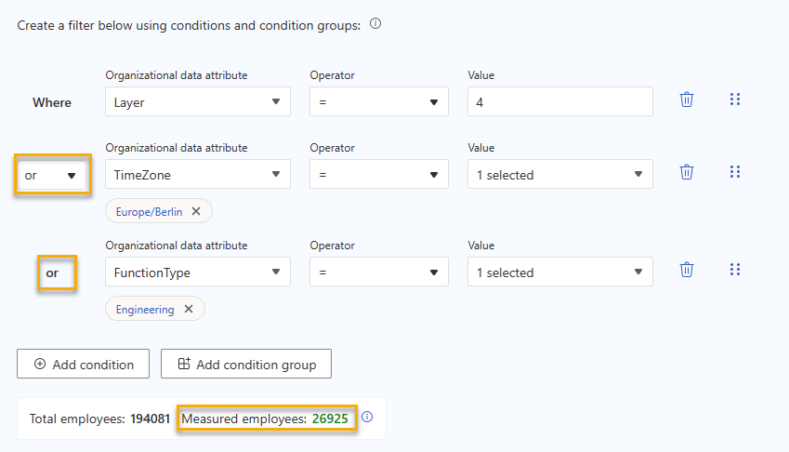The width and height of the screenshot is (789, 452).
Task: Grab the drag handle for Layer row
Action: point(735,100)
